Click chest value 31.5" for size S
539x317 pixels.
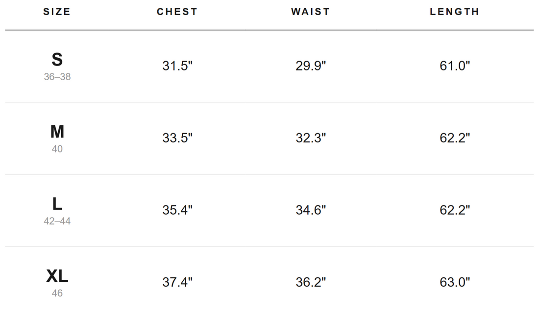pyautogui.click(x=177, y=66)
